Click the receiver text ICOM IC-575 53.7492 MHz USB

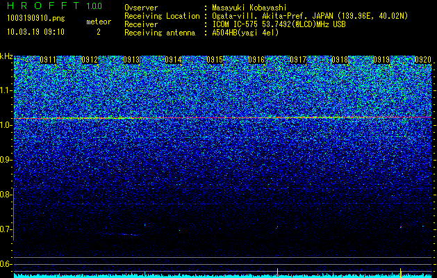pos(279,24)
